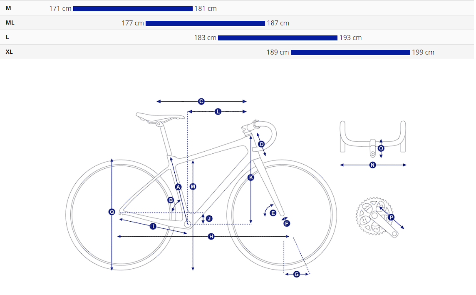Select the L reach marker

click(x=218, y=111)
